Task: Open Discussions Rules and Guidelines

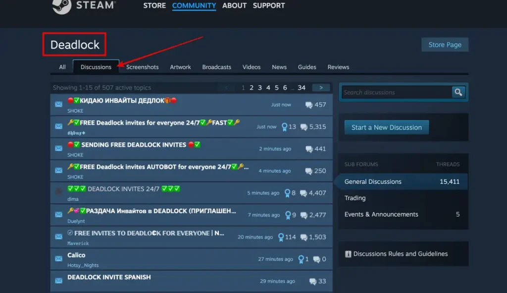Action: coord(400,254)
